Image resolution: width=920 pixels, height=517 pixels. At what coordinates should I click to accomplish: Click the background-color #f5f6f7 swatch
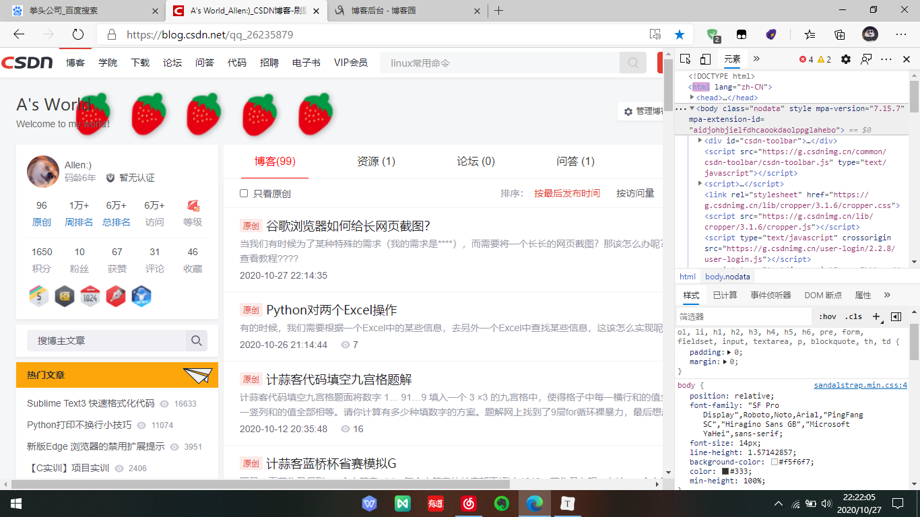[x=775, y=462]
